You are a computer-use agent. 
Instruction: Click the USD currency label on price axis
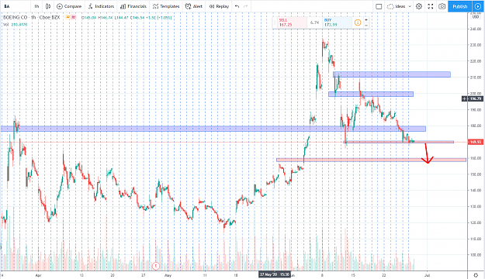476,17
